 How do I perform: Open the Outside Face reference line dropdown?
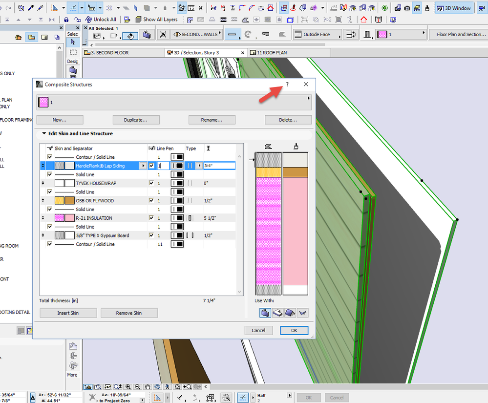click(x=317, y=35)
